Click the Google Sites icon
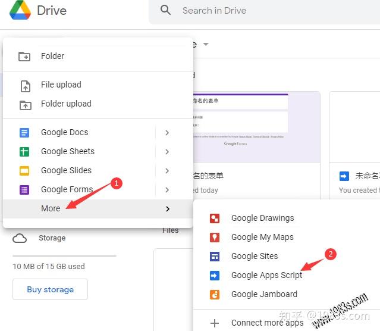The height and width of the screenshot is (331, 380). (215, 257)
